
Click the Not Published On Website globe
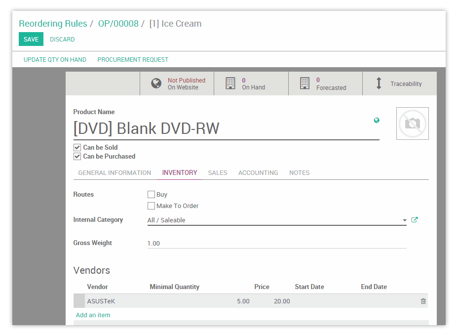point(176,84)
